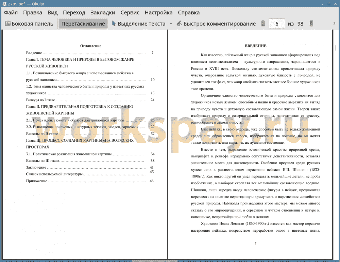The height and width of the screenshot is (262, 340).
Task: Click the Okular application icon in title bar
Action: pyautogui.click(x=4, y=4)
